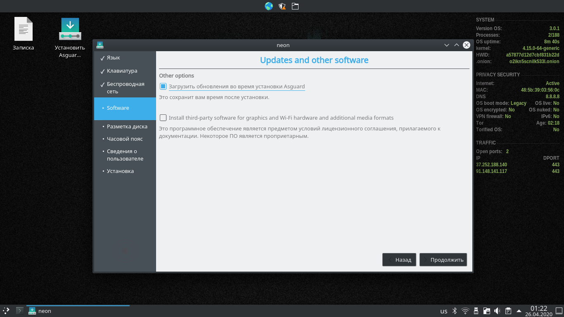Click text Это сохранит вам время после установки
This screenshot has width=564, height=317.
pyautogui.click(x=214, y=97)
